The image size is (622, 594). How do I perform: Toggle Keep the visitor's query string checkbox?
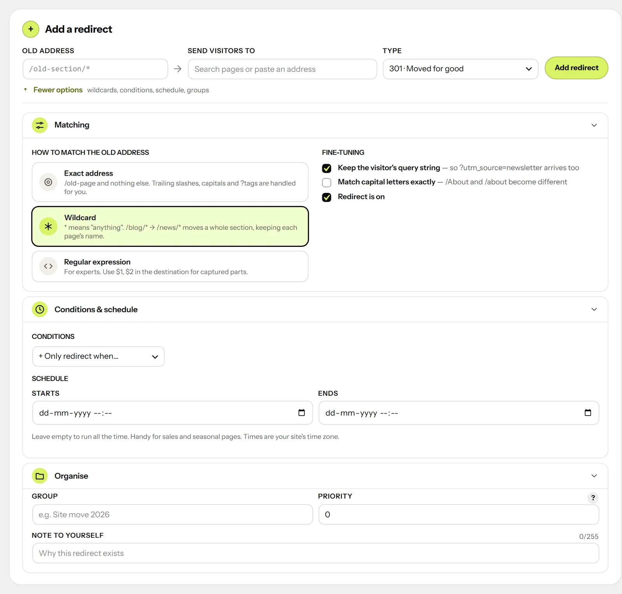(x=327, y=168)
